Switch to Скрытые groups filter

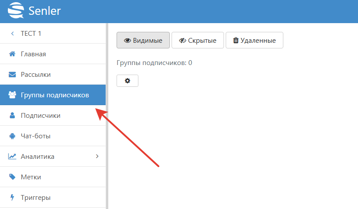pyautogui.click(x=197, y=40)
